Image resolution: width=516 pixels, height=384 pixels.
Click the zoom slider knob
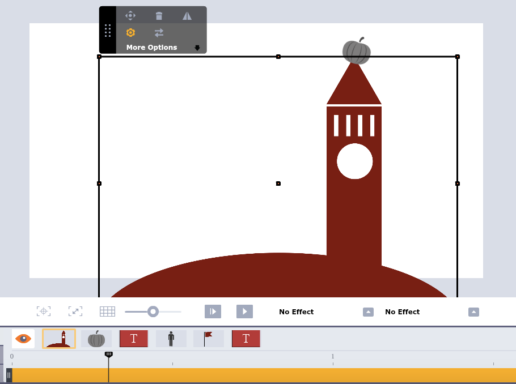click(x=153, y=312)
